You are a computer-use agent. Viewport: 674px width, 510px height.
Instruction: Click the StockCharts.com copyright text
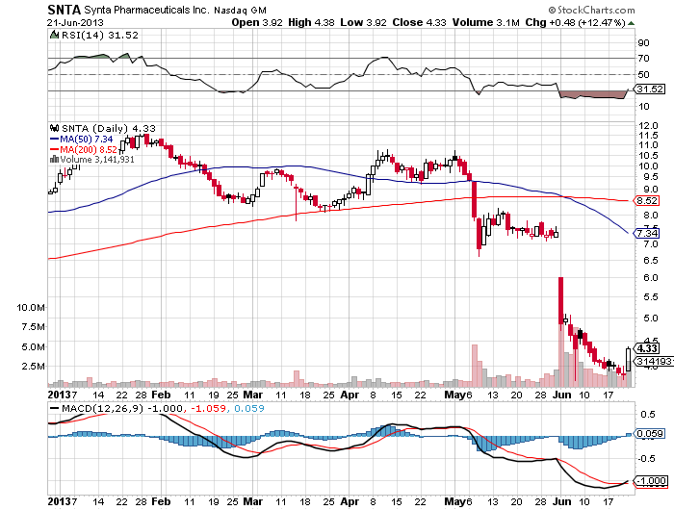tap(591, 10)
